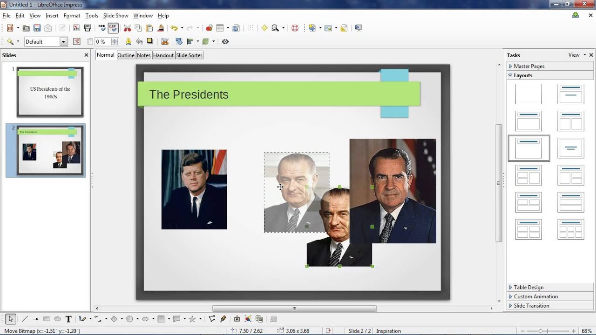The width and height of the screenshot is (596, 335).
Task: Select the Select arrow tool
Action: pos(11,319)
